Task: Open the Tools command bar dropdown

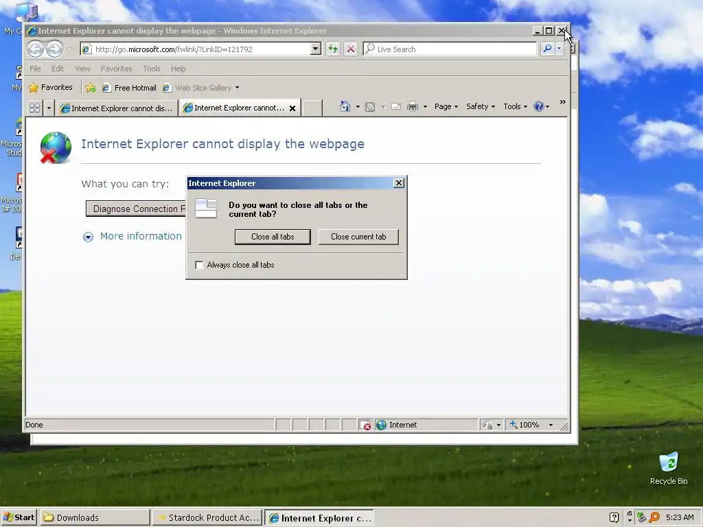Action: [x=515, y=106]
